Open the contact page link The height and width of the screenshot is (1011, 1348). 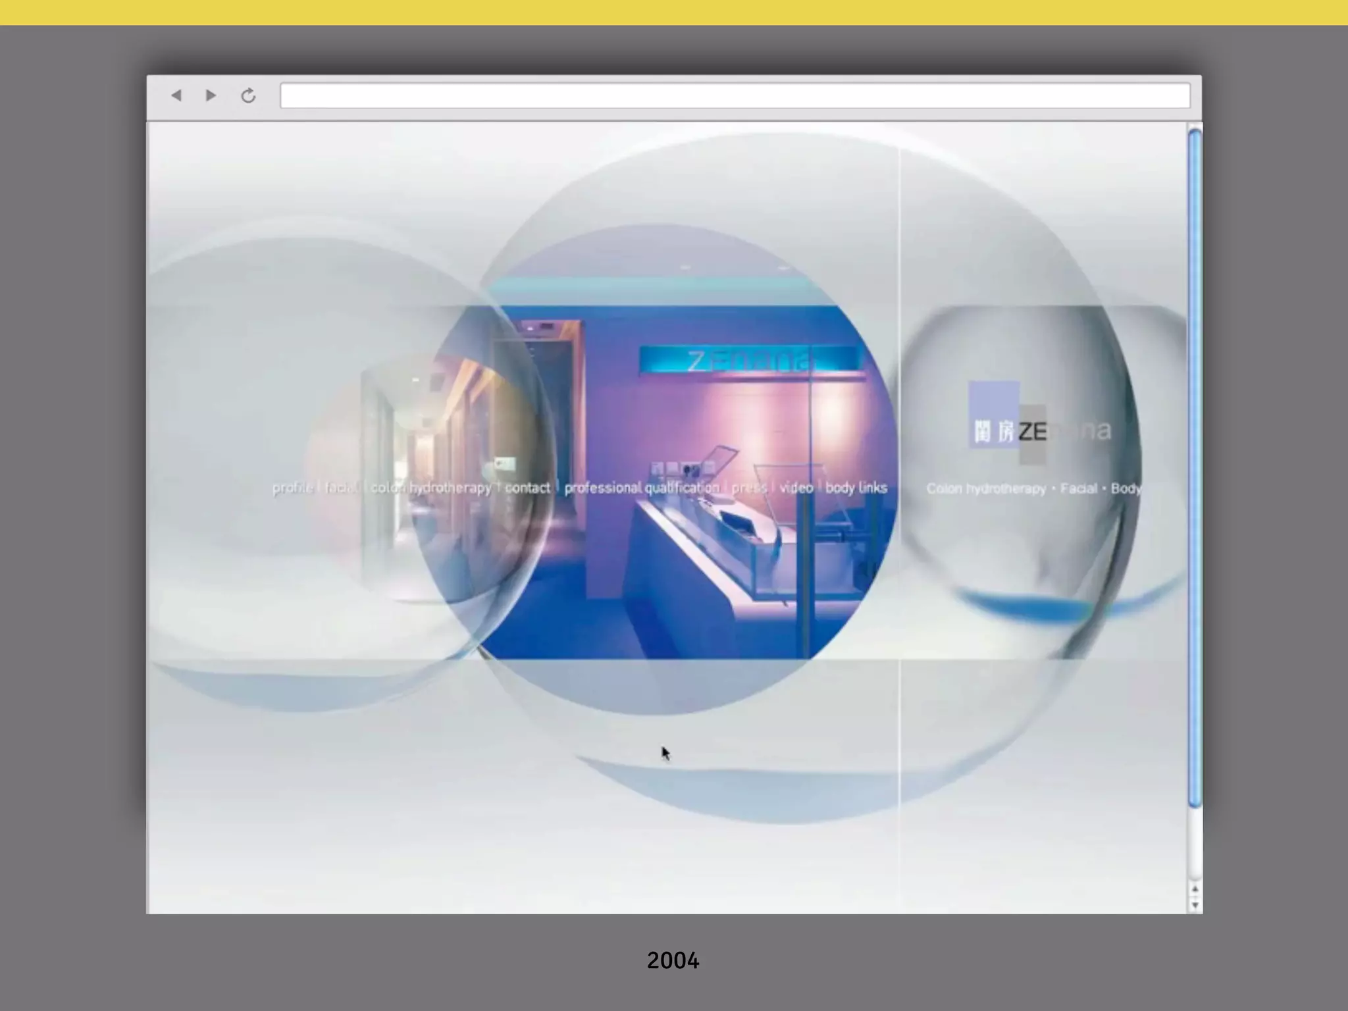pos(527,488)
